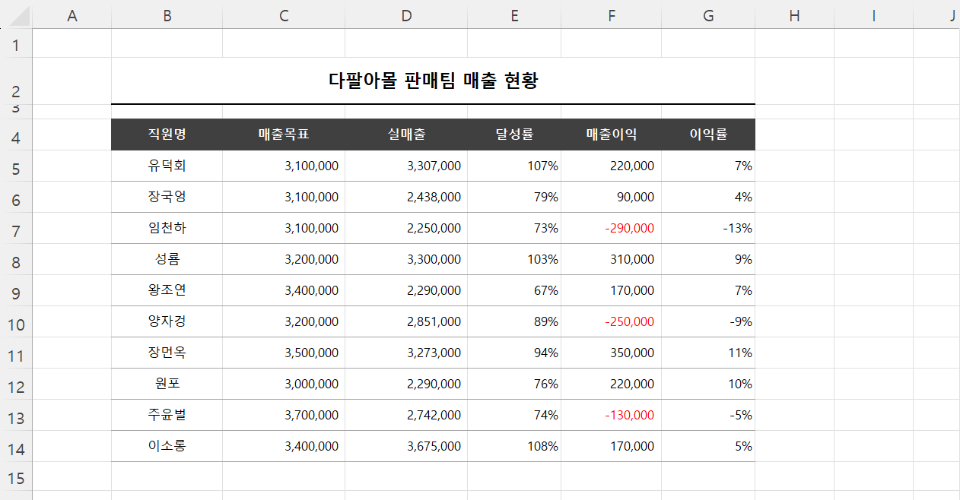Click the 직원명 header cell
Screen dimensions: 960x500
167,134
